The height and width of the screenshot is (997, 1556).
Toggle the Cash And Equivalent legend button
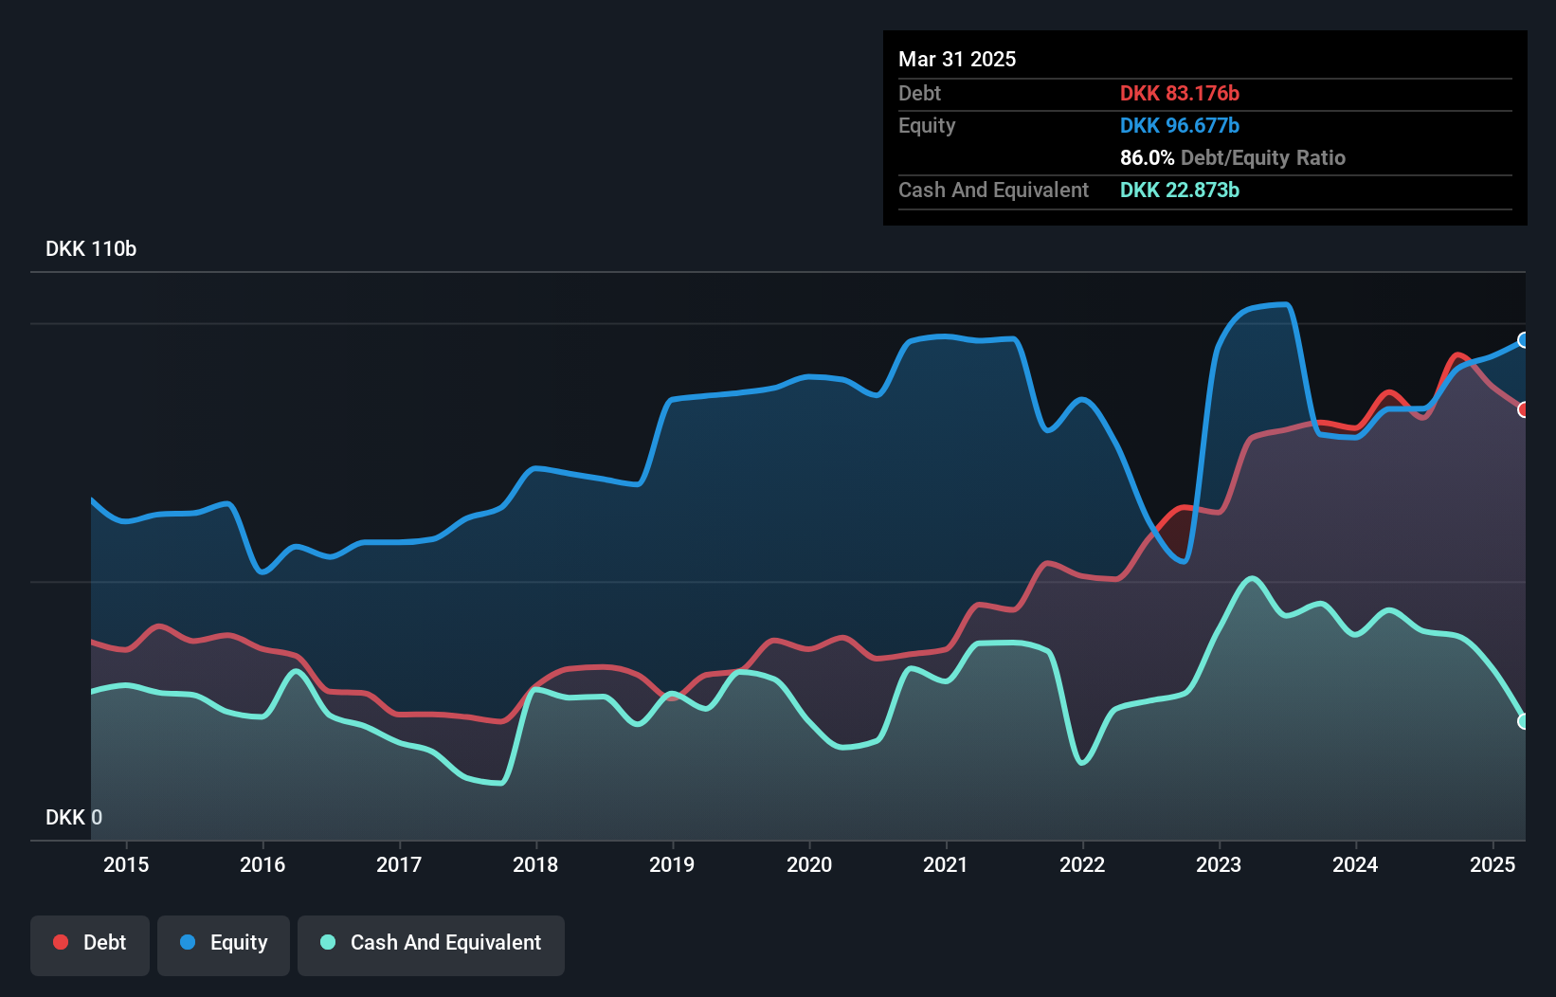pyautogui.click(x=431, y=943)
